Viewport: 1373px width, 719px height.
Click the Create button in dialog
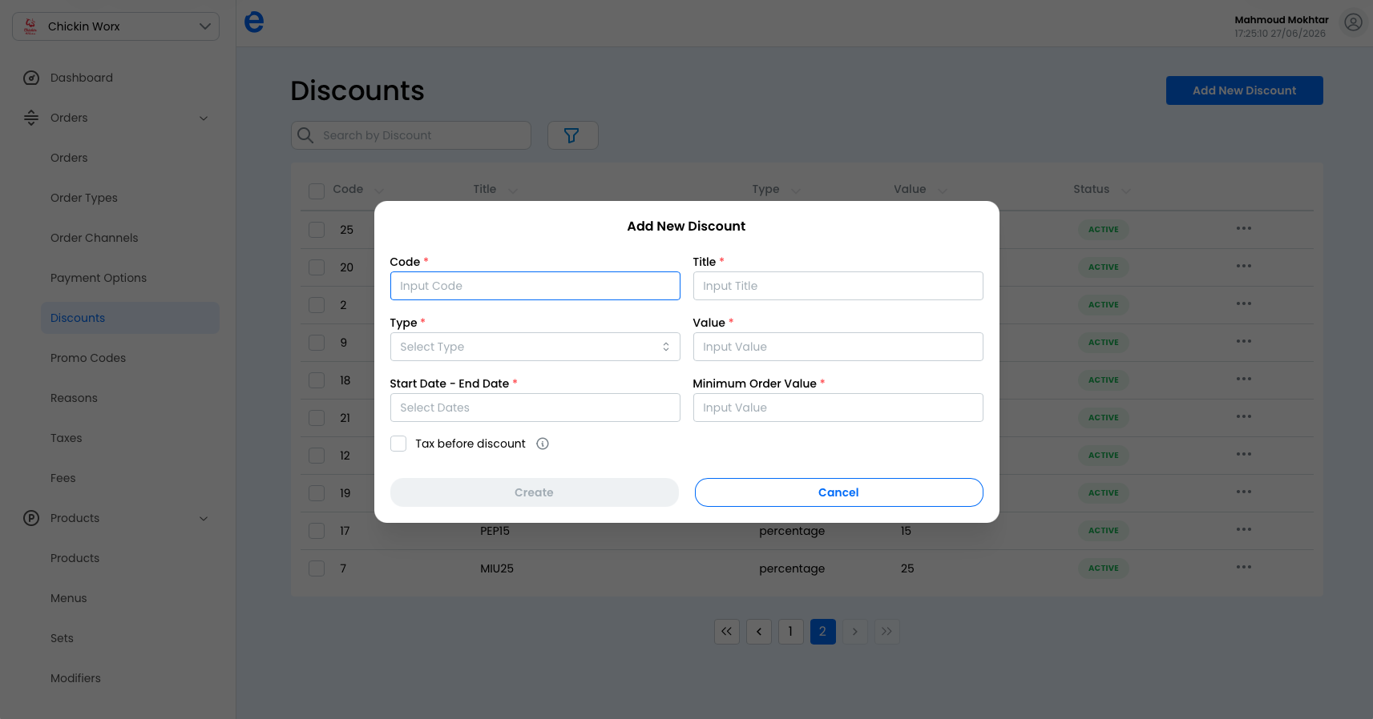(x=535, y=492)
